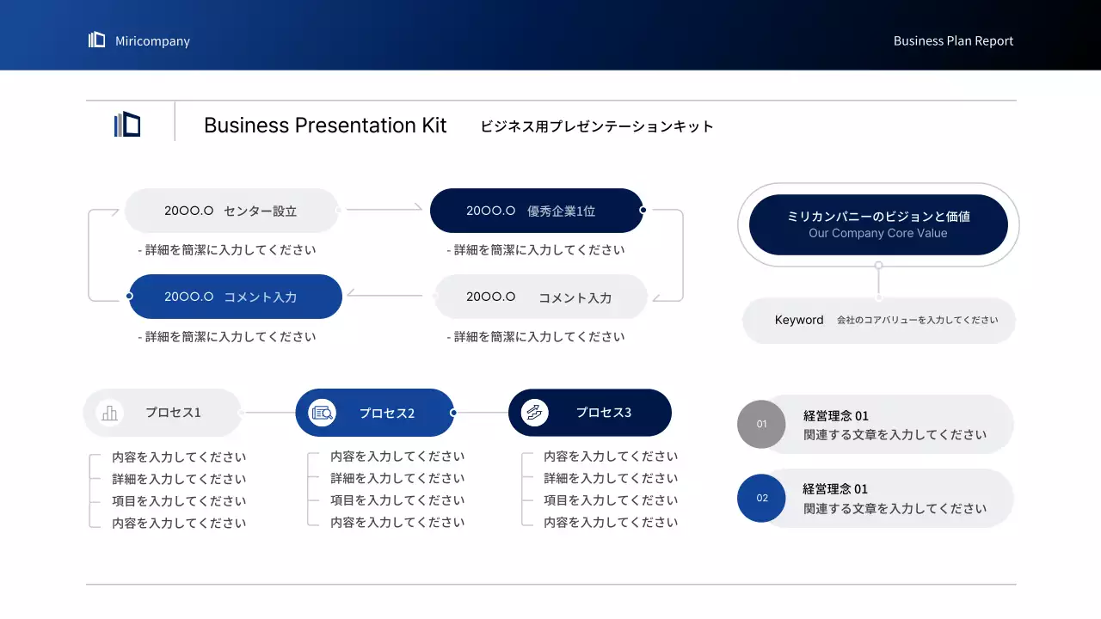Select the dark blue コメント入力 timeline capsule
This screenshot has width=1101, height=619.
point(236,297)
